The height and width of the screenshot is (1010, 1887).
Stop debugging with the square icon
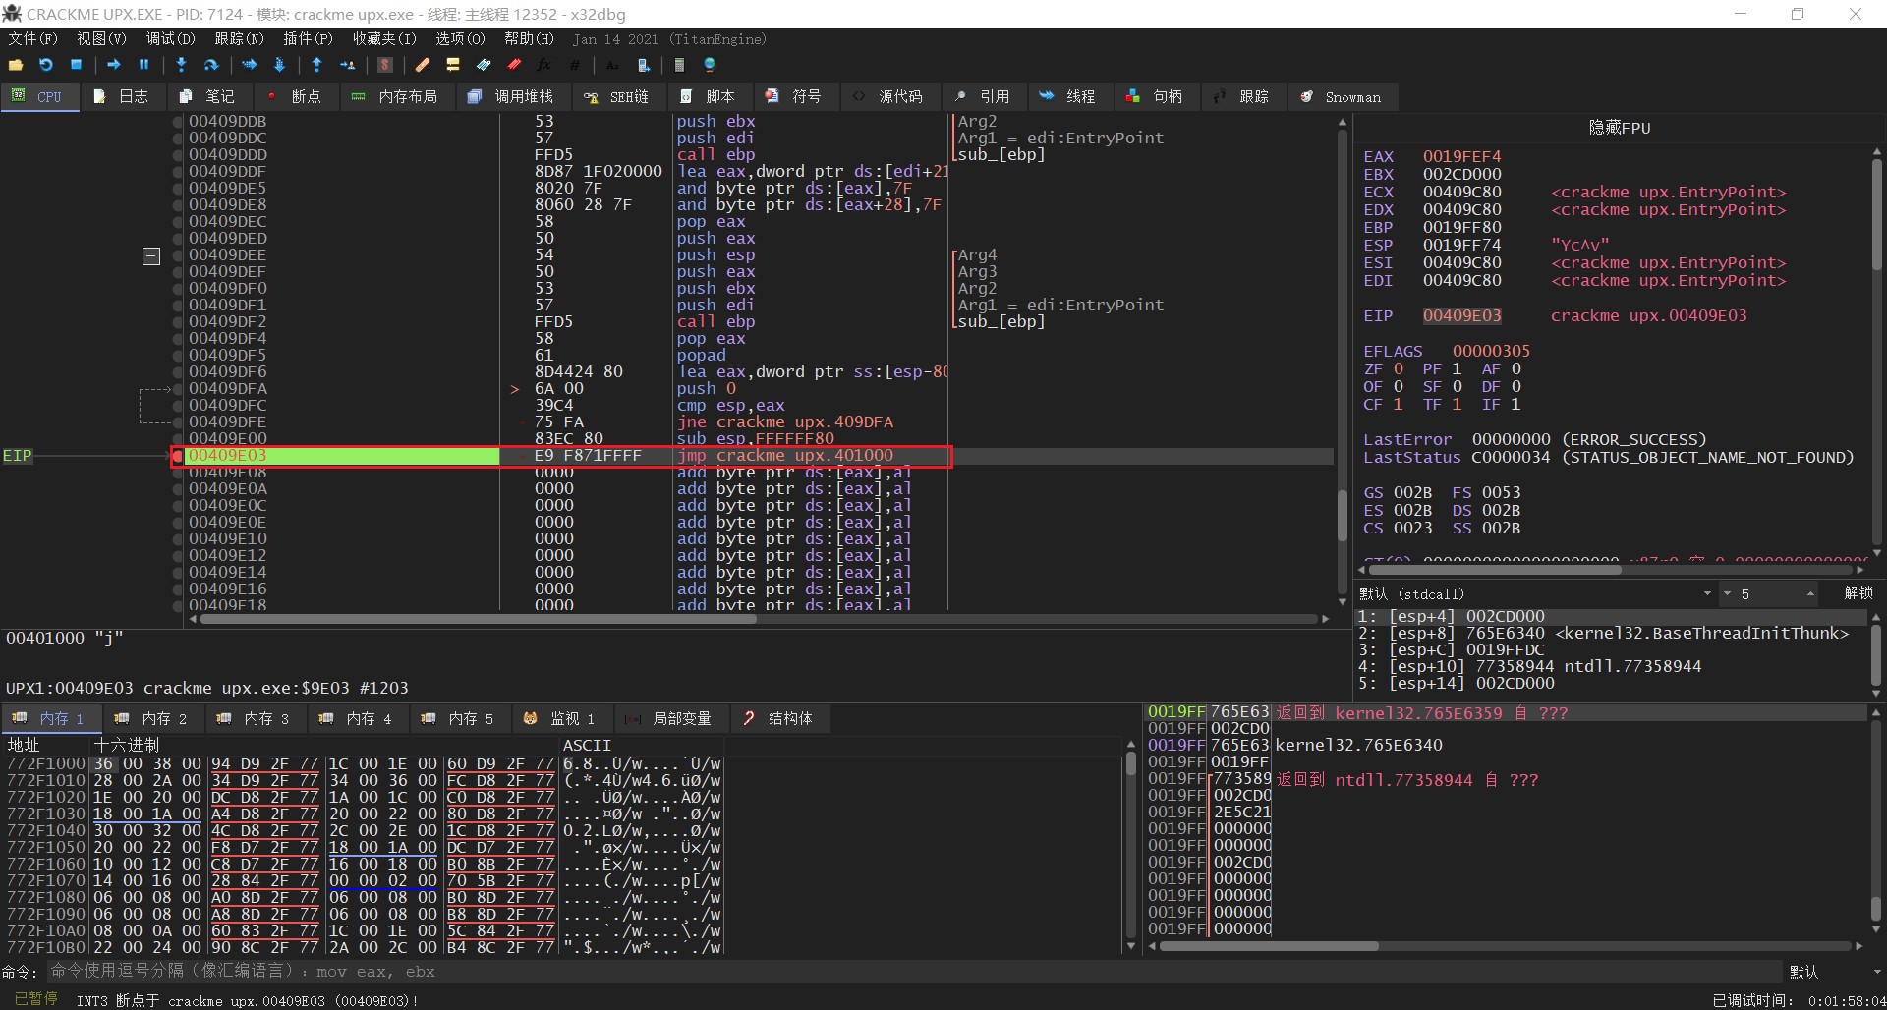77,65
